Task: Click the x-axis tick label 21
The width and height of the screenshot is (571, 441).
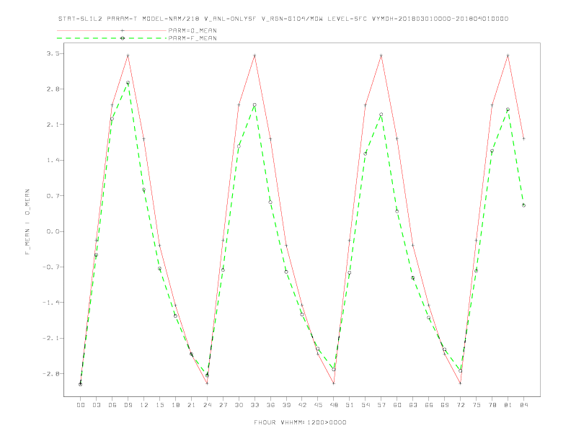Action: (x=191, y=405)
